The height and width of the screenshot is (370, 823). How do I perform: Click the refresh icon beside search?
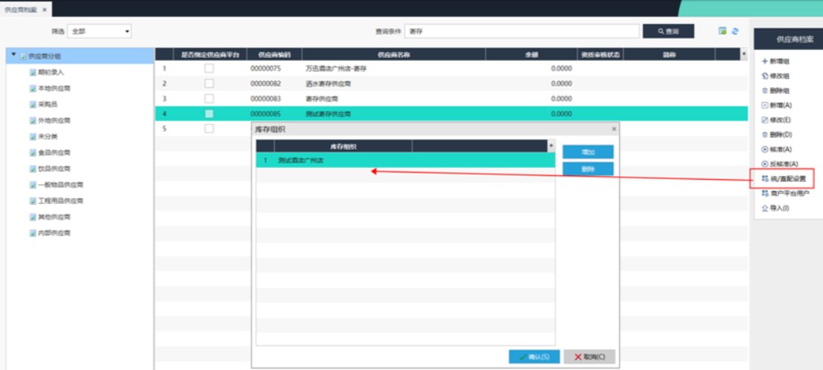click(735, 32)
